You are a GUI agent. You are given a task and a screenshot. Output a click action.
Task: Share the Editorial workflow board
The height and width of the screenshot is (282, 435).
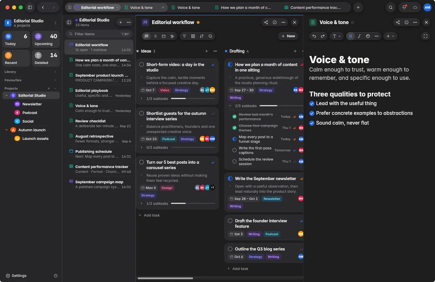pyautogui.click(x=266, y=22)
